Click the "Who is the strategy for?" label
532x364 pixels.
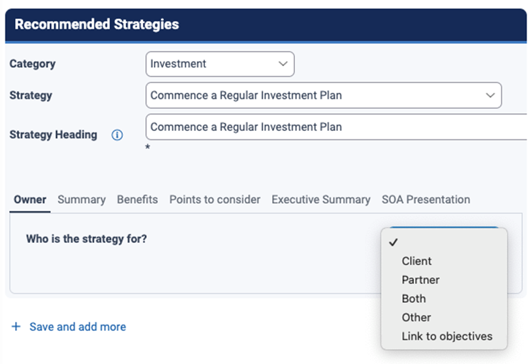pyautogui.click(x=86, y=239)
